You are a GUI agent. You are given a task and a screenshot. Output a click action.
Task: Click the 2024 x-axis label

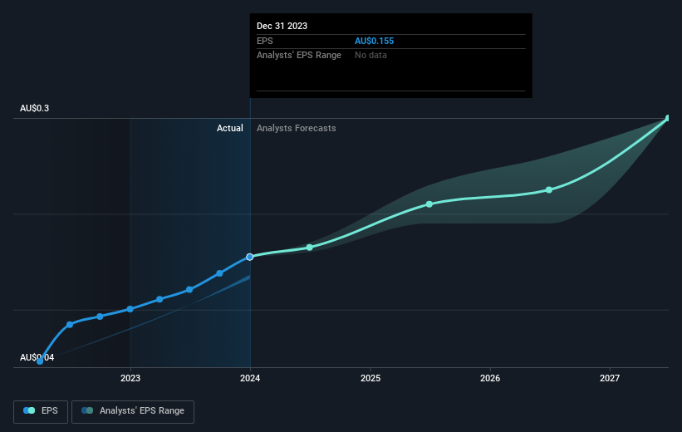[x=250, y=378]
